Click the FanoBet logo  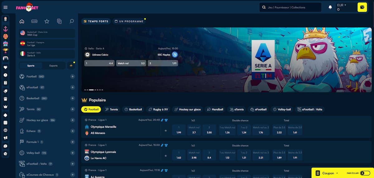pyautogui.click(x=27, y=7)
